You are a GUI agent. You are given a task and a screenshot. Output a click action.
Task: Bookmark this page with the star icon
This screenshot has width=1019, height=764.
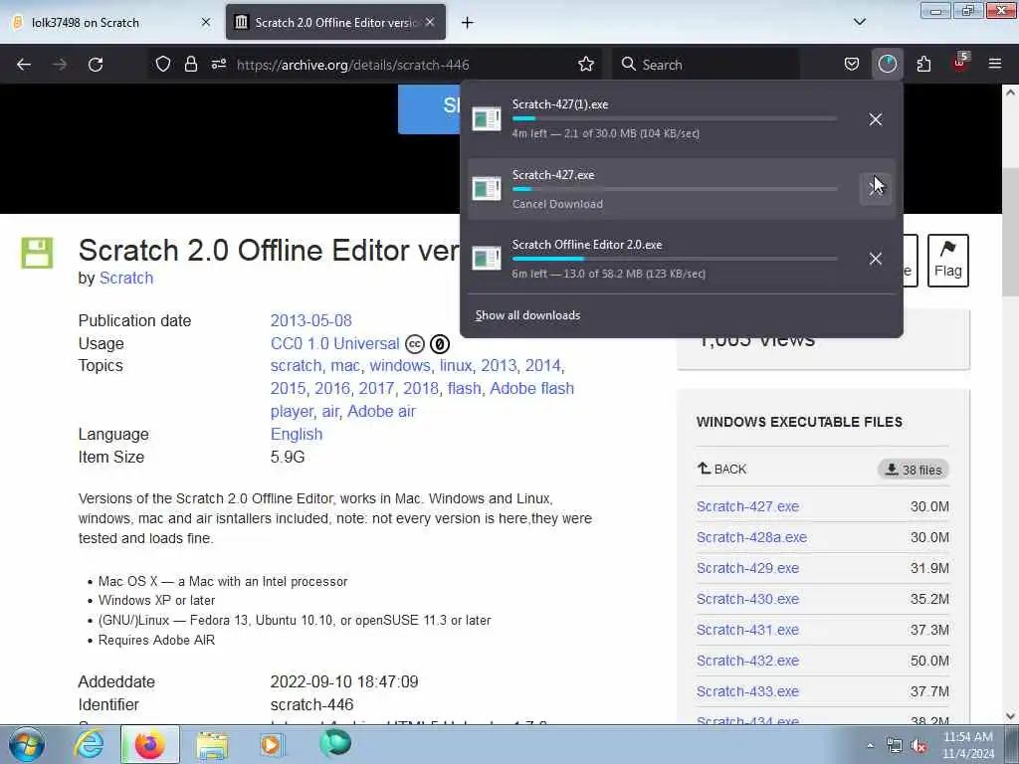pyautogui.click(x=586, y=64)
